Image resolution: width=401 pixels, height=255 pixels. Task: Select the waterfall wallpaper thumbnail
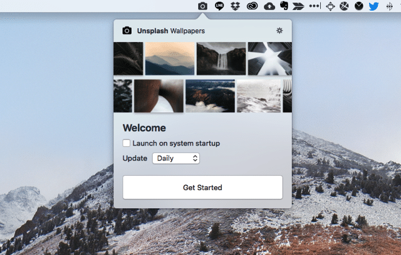[x=221, y=59]
